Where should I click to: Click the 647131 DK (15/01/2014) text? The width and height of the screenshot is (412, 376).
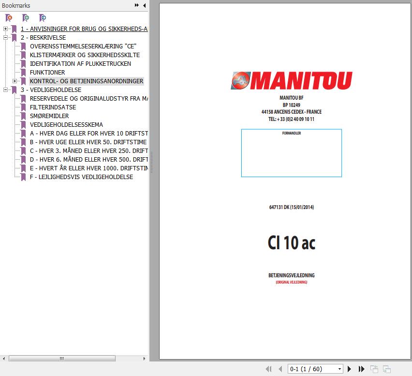(x=292, y=207)
